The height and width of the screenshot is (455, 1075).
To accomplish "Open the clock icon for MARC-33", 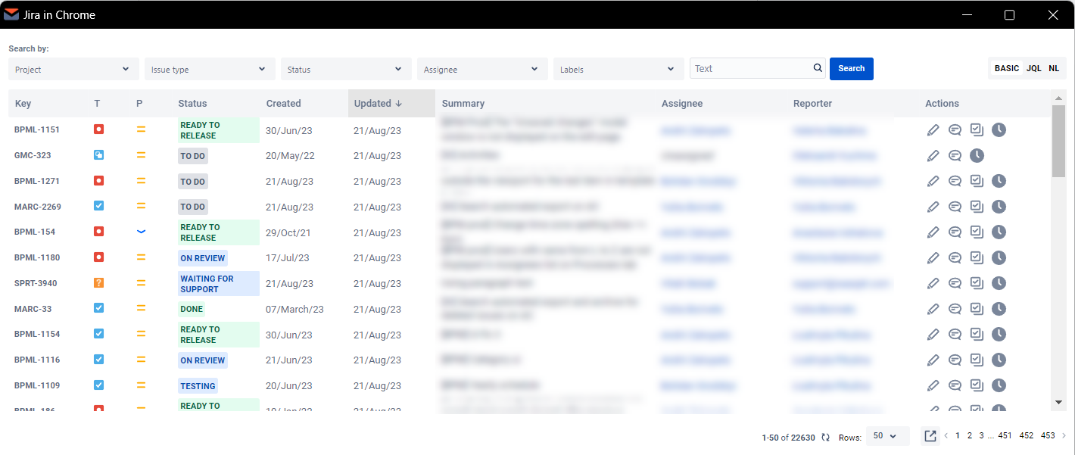I will (999, 309).
